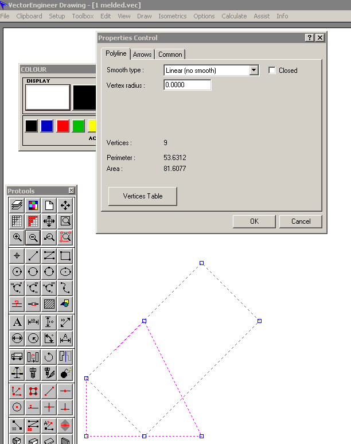Click the top vertex handle of polyline

pyautogui.click(x=201, y=263)
